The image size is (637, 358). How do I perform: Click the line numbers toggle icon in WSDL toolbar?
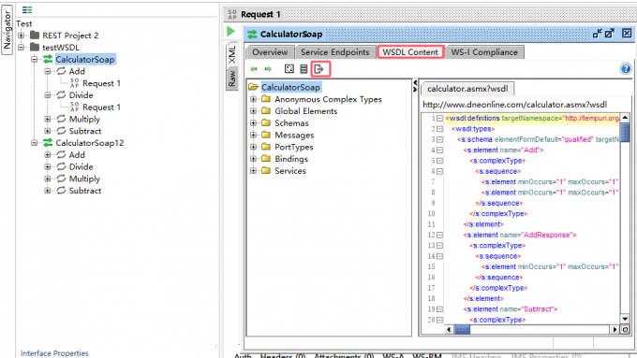click(x=304, y=69)
